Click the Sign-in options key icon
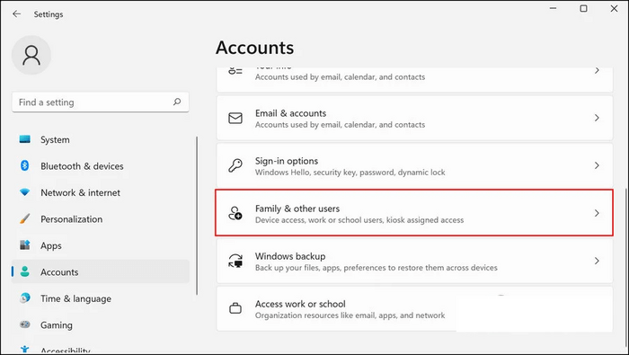The width and height of the screenshot is (629, 355). 235,165
